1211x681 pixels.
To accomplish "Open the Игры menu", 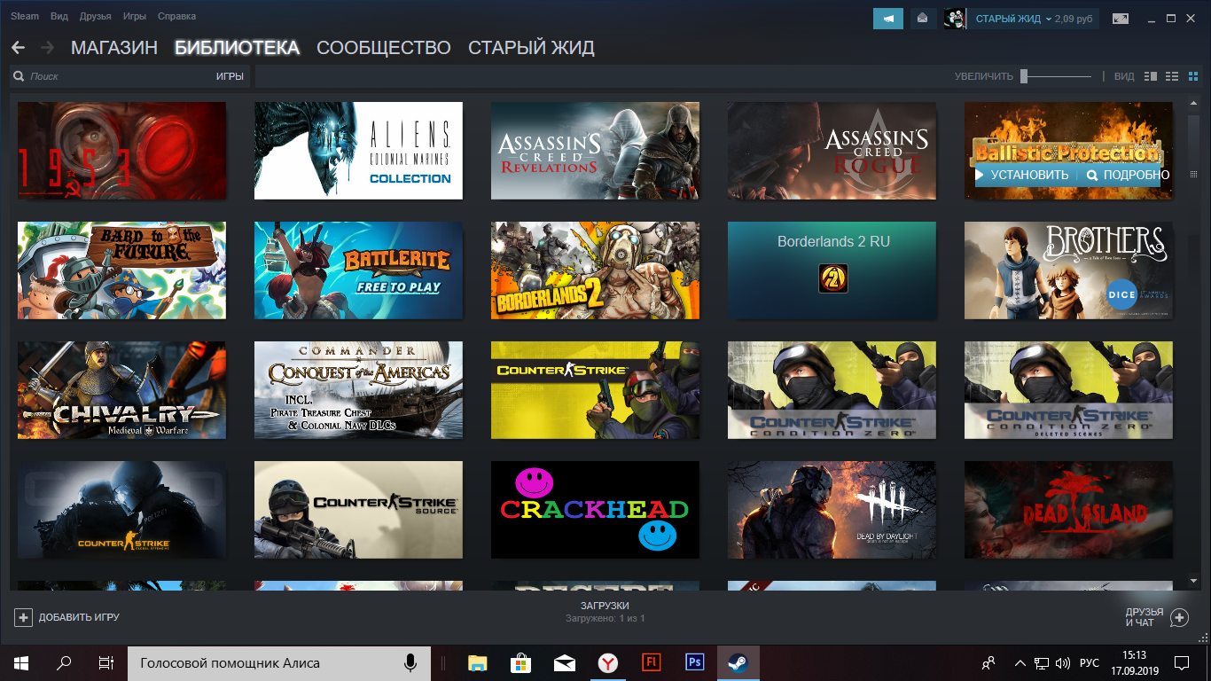I will pos(135,16).
